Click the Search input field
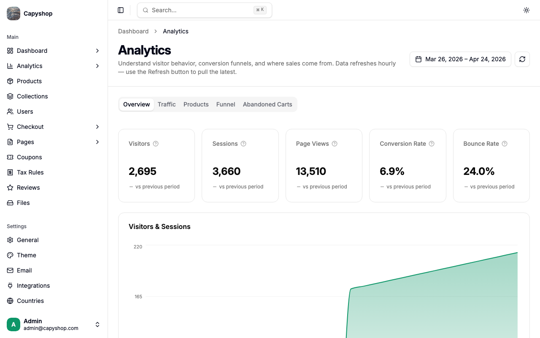Image resolution: width=540 pixels, height=338 pixels. (205, 10)
